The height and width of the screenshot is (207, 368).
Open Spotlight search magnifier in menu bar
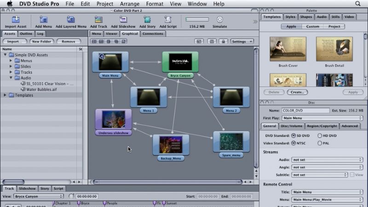358,4
